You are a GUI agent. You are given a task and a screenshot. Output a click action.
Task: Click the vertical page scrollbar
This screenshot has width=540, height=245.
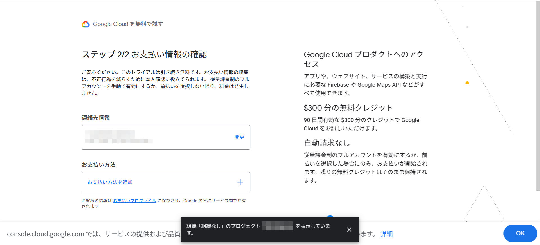point(538,96)
